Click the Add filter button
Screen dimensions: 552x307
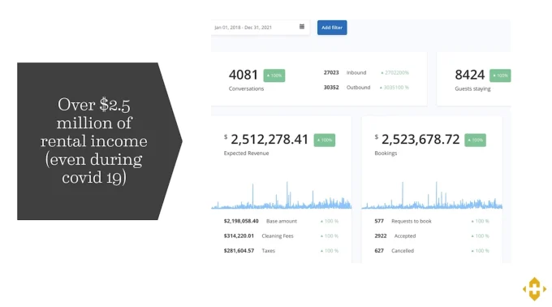[x=332, y=28]
